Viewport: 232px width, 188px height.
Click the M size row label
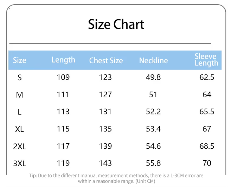tap(20, 95)
